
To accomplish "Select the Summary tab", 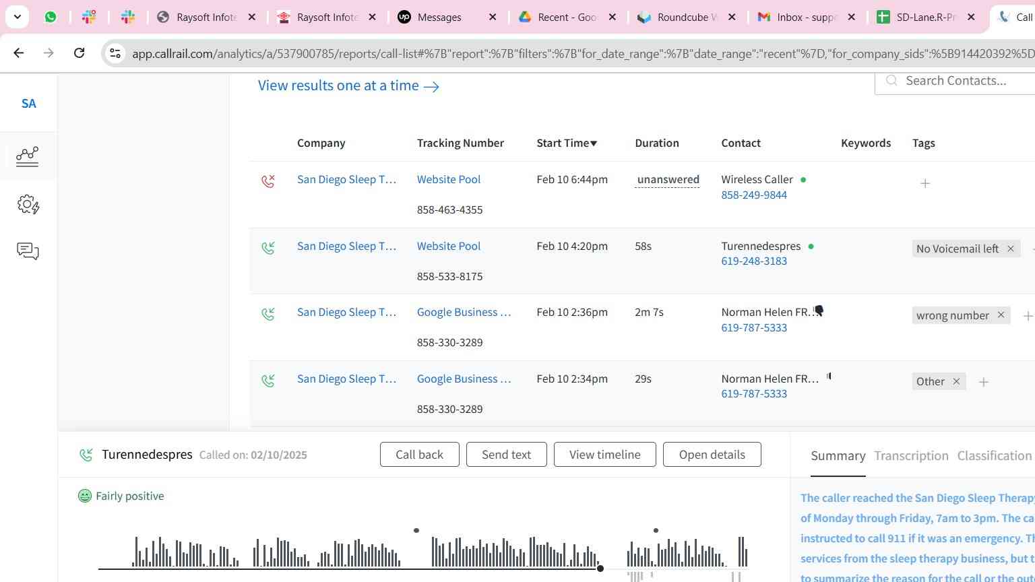I will pos(838,456).
